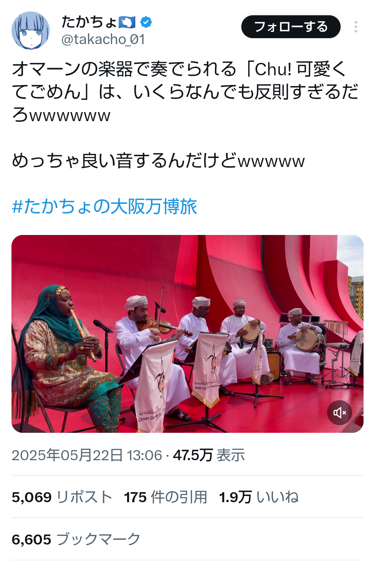375x564 pixels.
Task: Click the flag emoji beside たかちょ
Action: pyautogui.click(x=127, y=22)
